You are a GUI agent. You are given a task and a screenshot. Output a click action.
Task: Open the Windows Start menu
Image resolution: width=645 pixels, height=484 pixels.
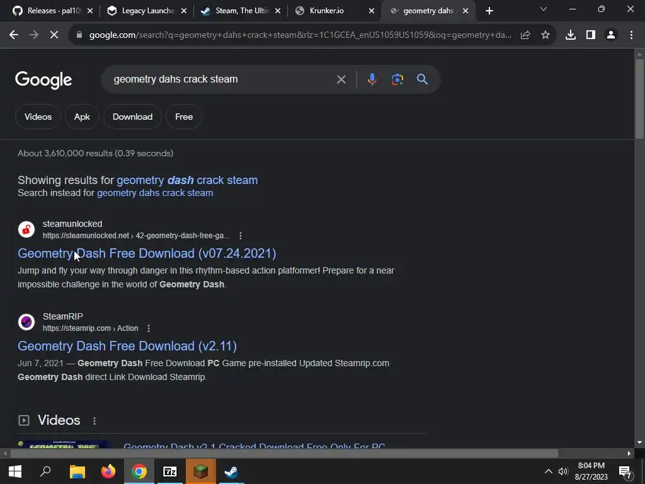[x=15, y=471]
